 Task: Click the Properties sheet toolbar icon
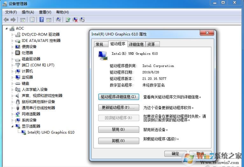point(32,20)
